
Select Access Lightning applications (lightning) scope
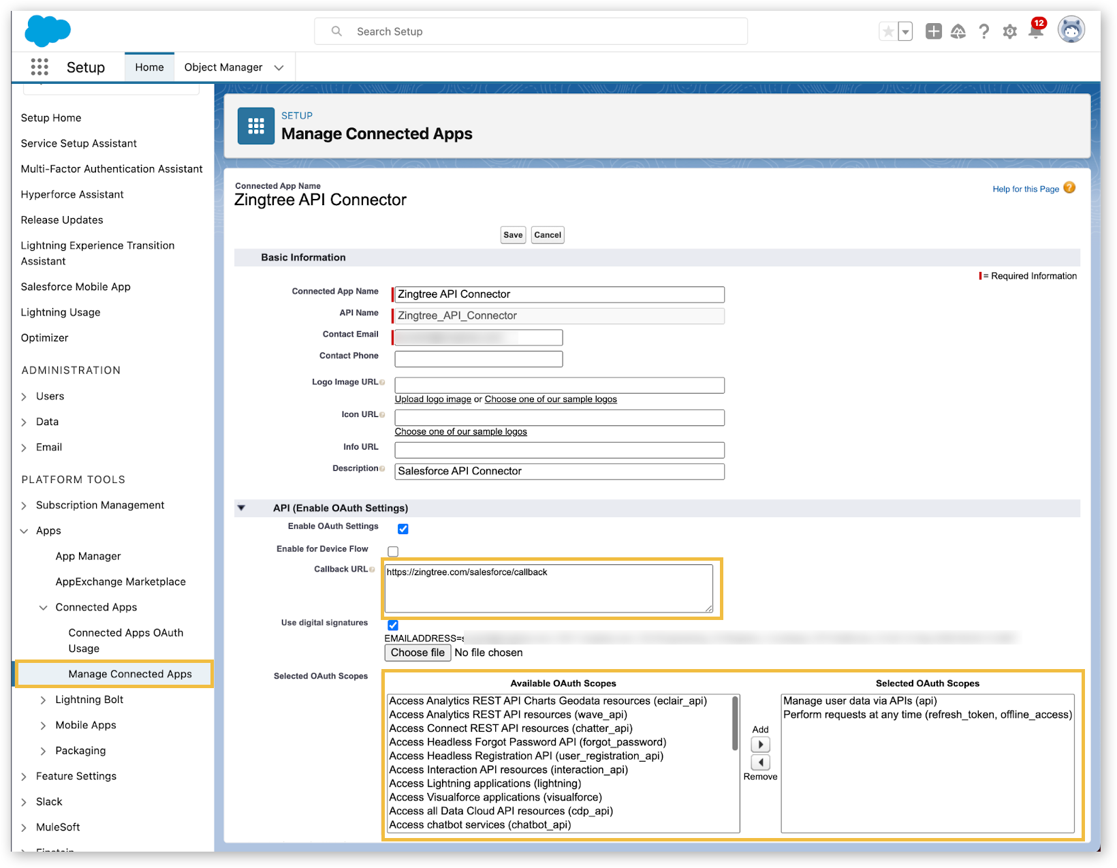click(485, 784)
